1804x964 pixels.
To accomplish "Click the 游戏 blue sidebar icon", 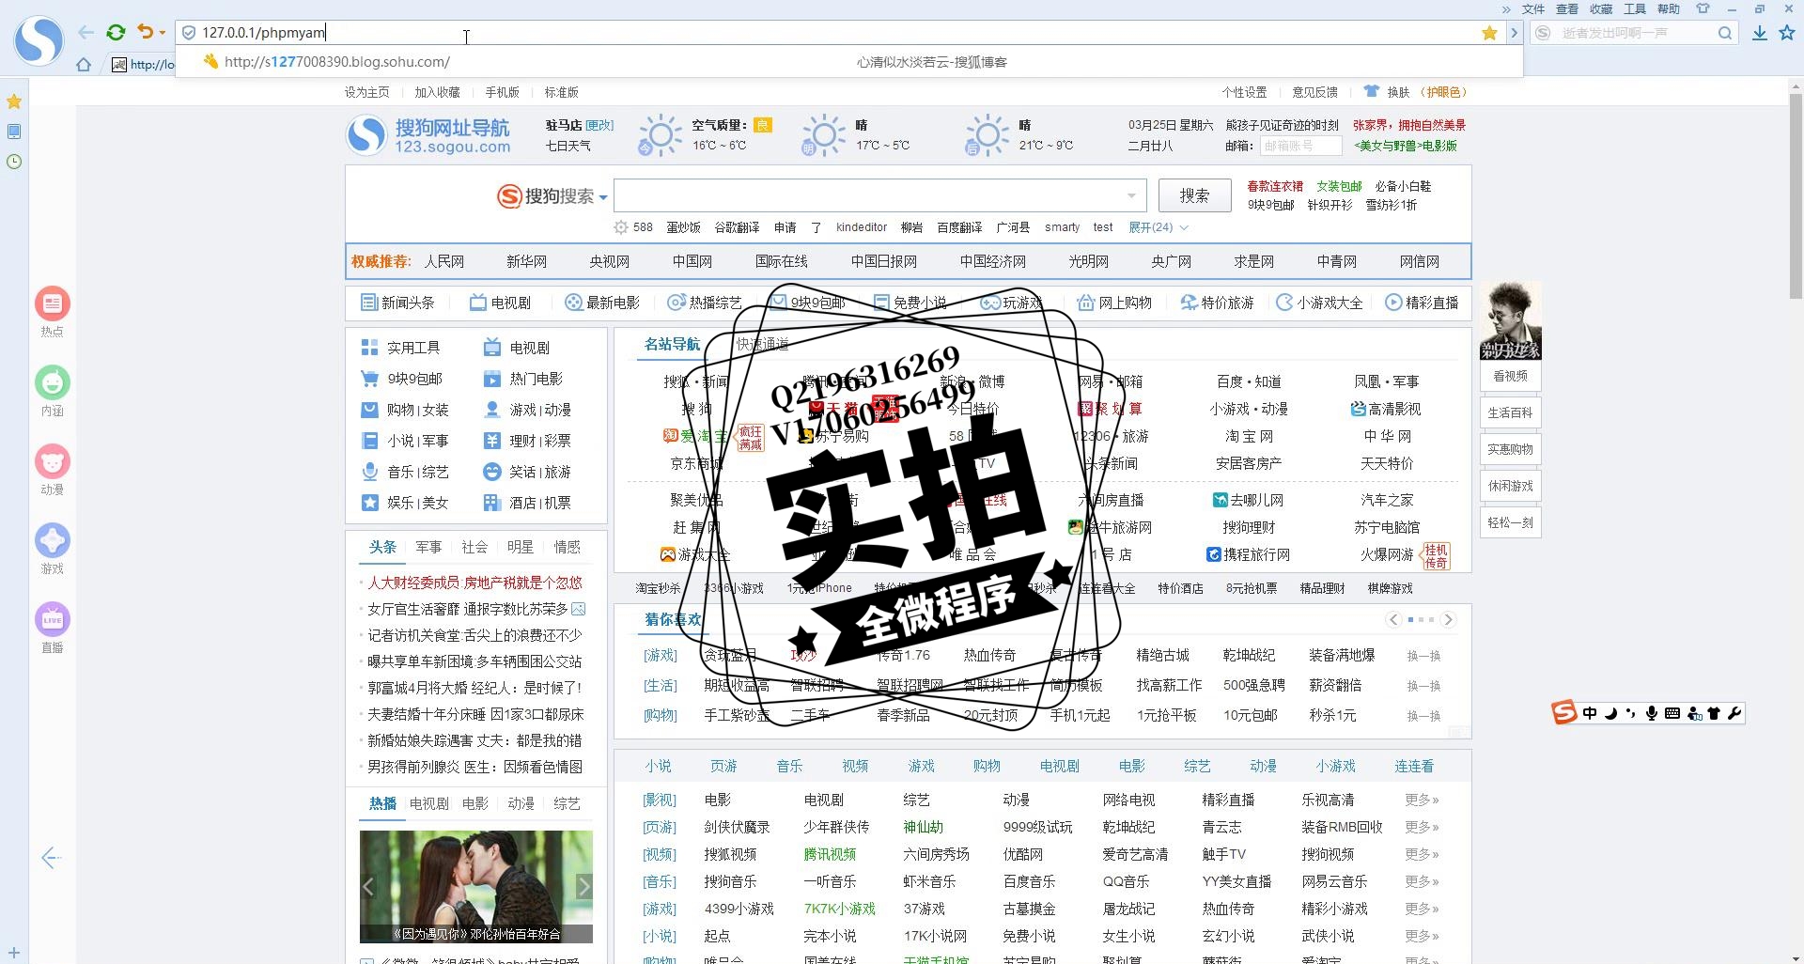I will point(53,540).
